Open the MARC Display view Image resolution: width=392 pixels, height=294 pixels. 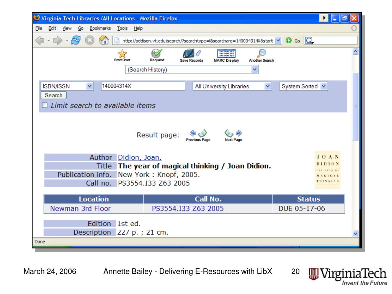click(226, 55)
